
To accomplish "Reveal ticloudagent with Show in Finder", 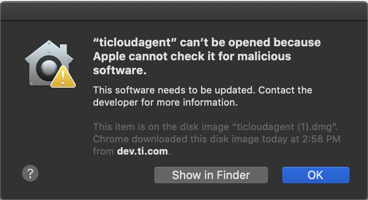I will tap(211, 175).
